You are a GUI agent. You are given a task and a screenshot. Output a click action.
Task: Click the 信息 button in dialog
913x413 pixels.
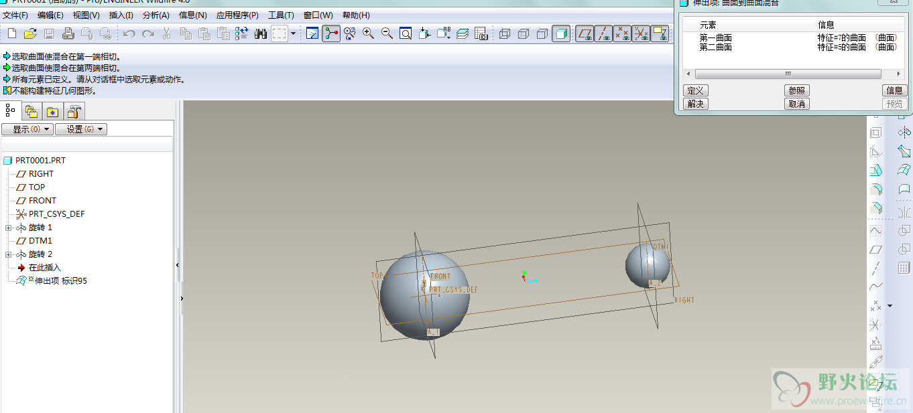[894, 90]
